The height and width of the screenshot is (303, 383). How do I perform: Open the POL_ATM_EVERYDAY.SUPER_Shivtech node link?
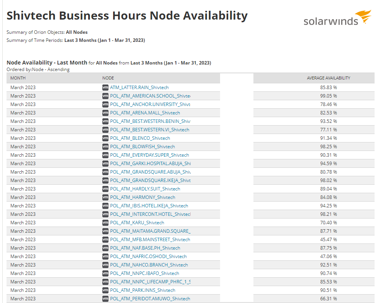(150, 155)
